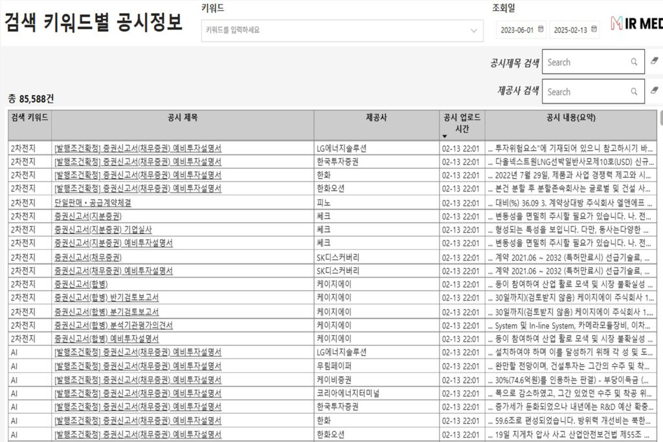Open 증권신고서(합병) 분기검토보고서 link
Screen dimensions: 663x442
[107, 312]
